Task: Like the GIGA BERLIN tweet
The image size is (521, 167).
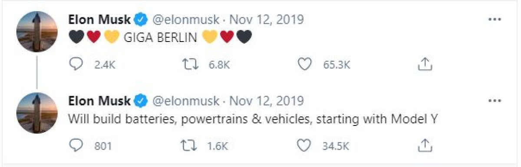Action: [306, 64]
